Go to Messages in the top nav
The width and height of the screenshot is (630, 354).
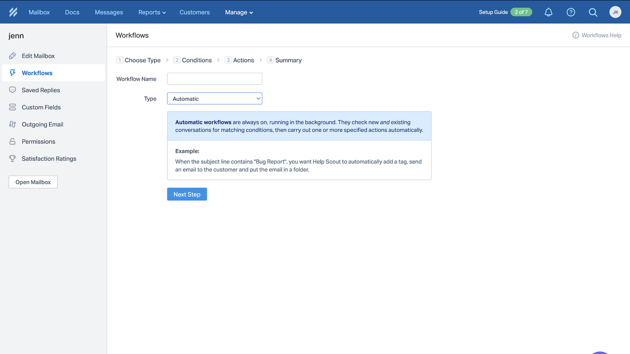pos(109,12)
